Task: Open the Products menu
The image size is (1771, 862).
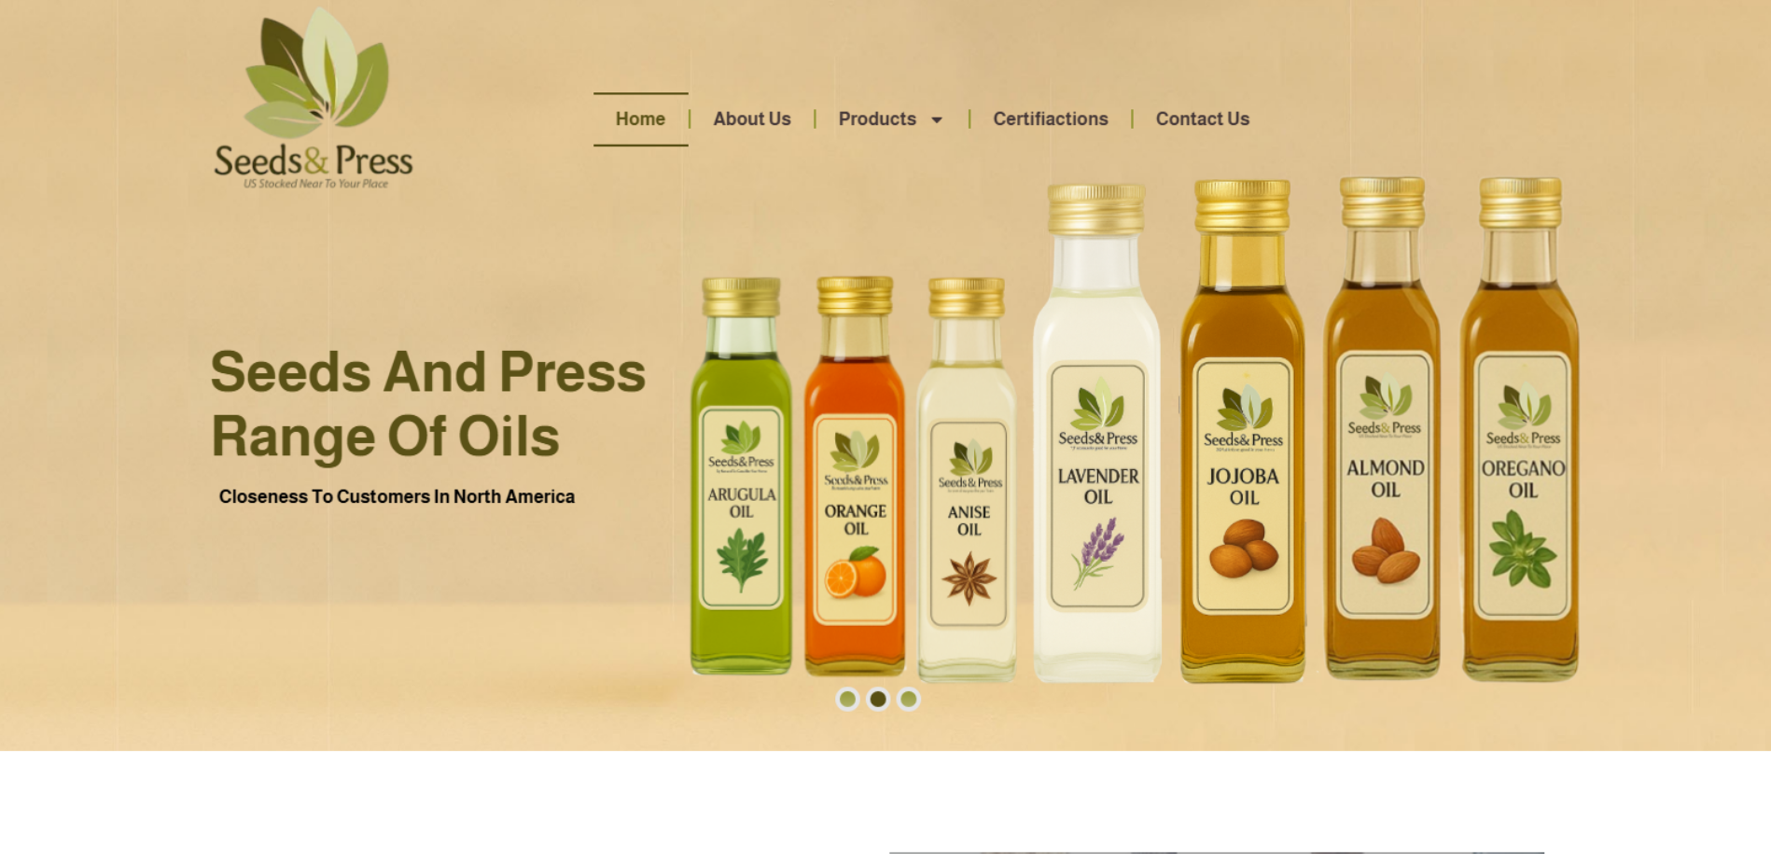Action: (877, 119)
